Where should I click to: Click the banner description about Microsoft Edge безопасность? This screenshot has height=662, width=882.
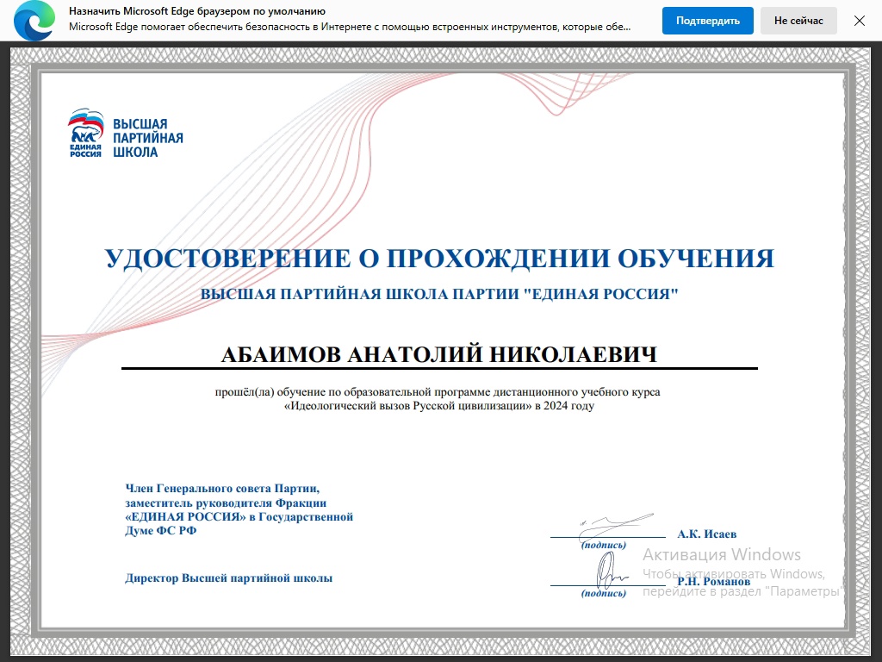(x=350, y=27)
